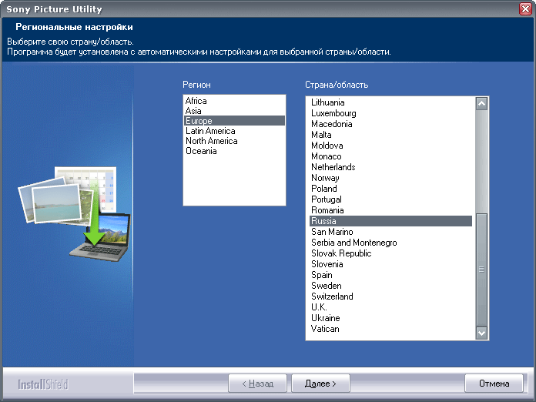Go back with the Назад button
The width and height of the screenshot is (536, 402).
[x=257, y=384]
